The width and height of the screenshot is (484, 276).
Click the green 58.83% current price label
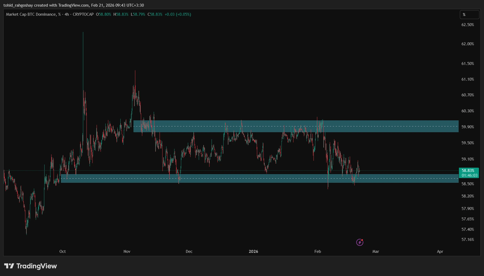click(x=468, y=171)
